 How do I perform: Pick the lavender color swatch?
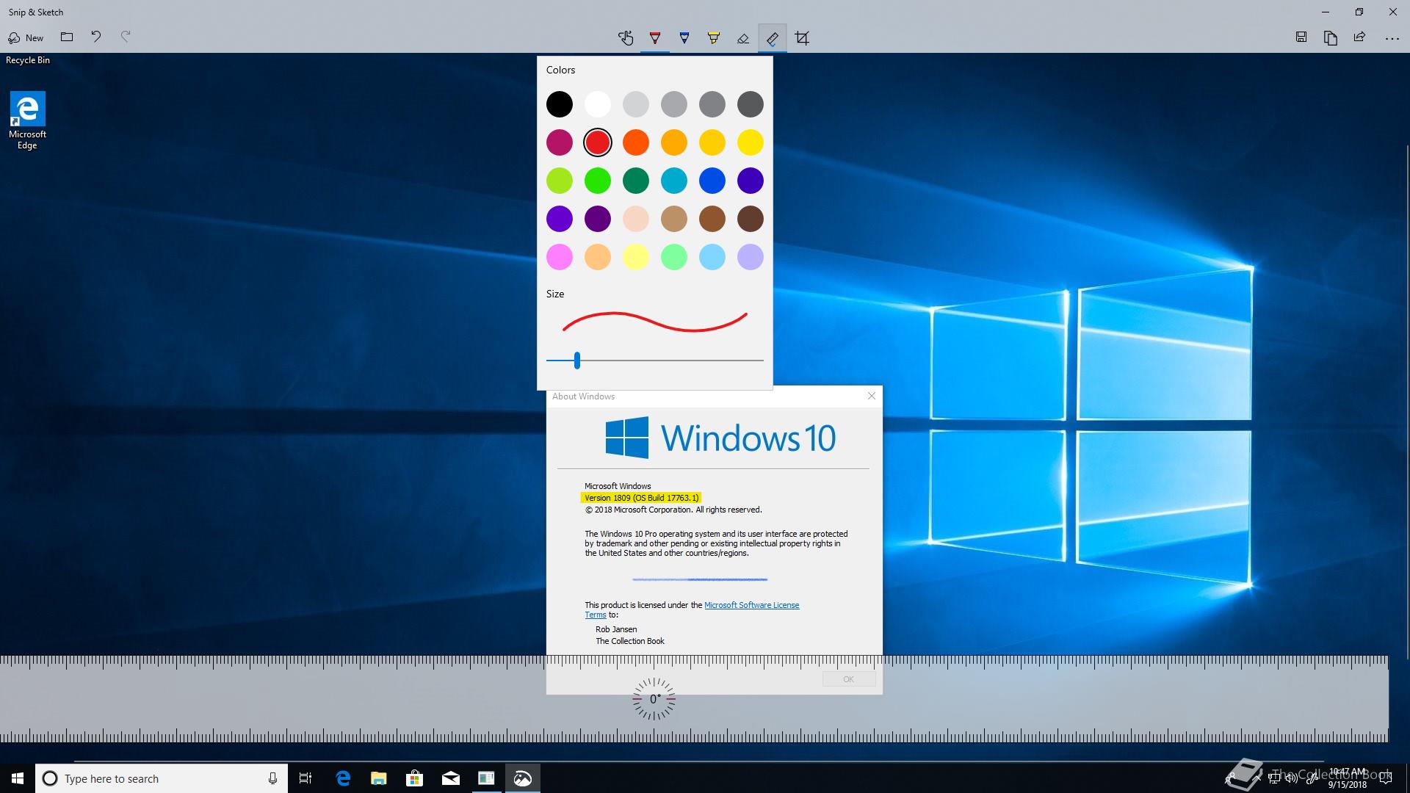point(751,257)
